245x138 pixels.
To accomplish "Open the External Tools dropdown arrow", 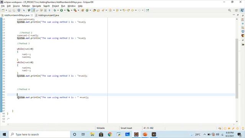I will click(x=78, y=10).
